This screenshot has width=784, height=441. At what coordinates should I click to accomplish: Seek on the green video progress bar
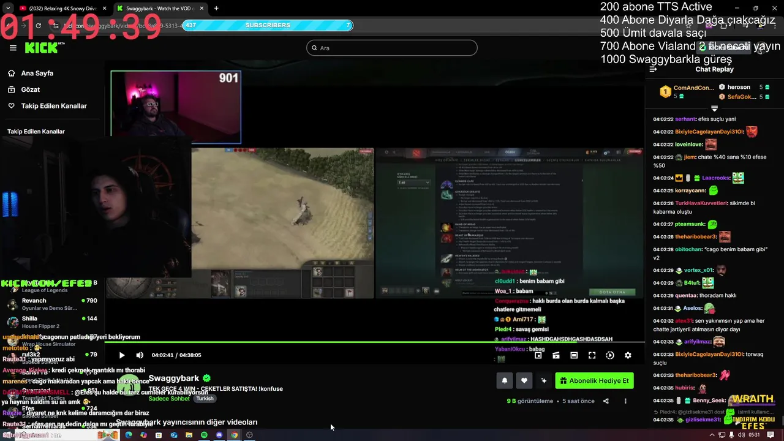[374, 342]
